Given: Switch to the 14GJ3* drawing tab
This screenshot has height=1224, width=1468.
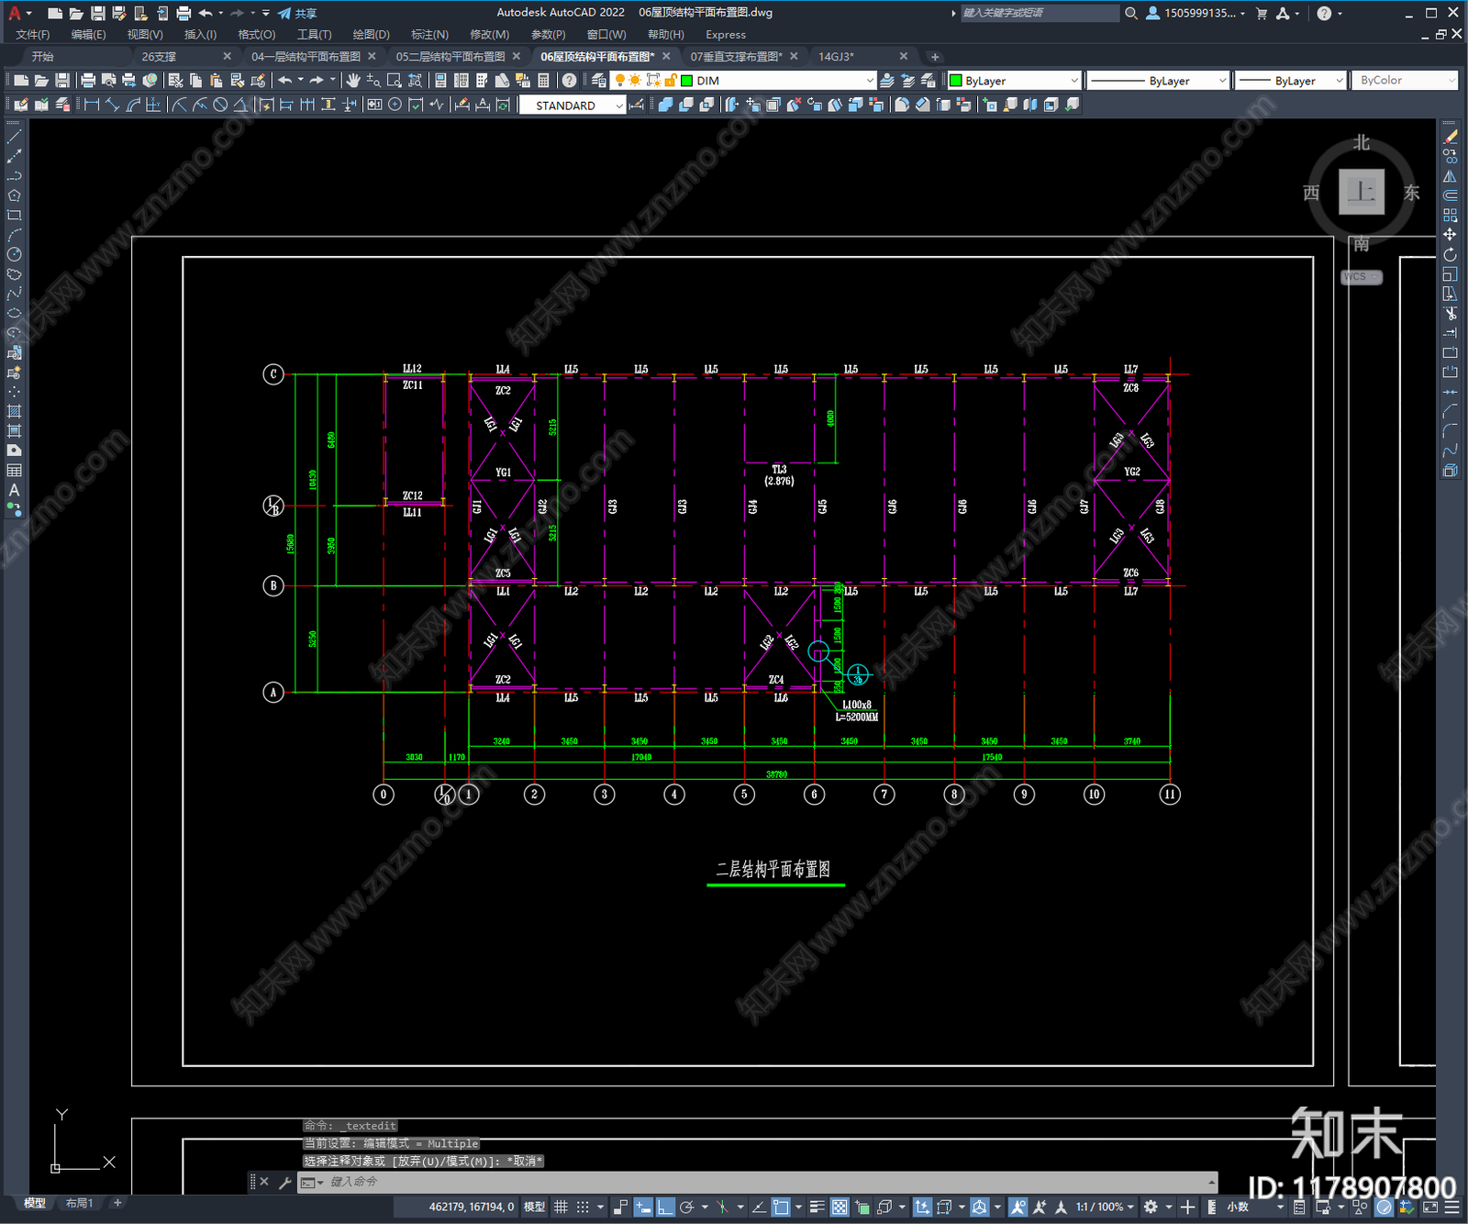Looking at the screenshot, I should click(836, 56).
